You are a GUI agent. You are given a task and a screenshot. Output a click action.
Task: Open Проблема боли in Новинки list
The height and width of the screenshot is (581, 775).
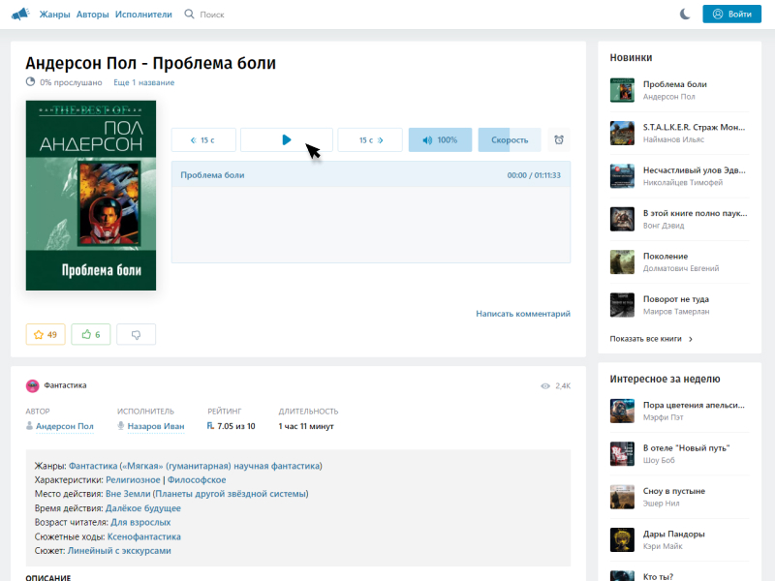pos(674,84)
